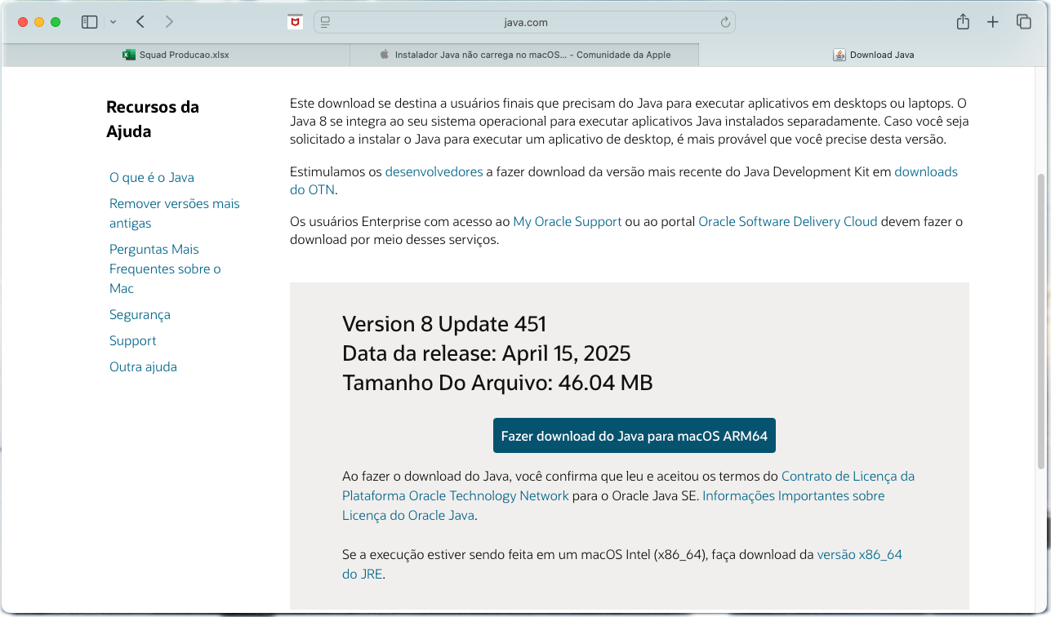Switch to the Squad Producao.xlsx tab
The height and width of the screenshot is (617, 1051).
176,55
